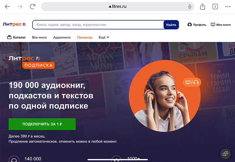
Task: Select the Все книги tab
Action: pos(39,37)
